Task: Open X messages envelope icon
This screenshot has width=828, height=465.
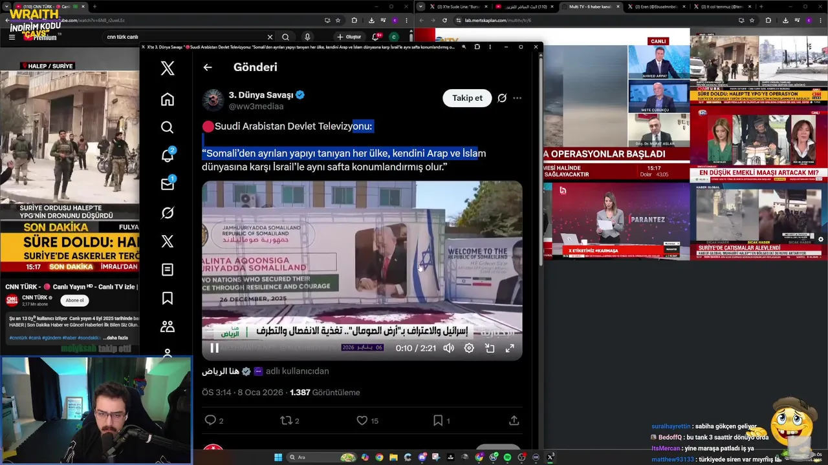Action: pyautogui.click(x=168, y=184)
